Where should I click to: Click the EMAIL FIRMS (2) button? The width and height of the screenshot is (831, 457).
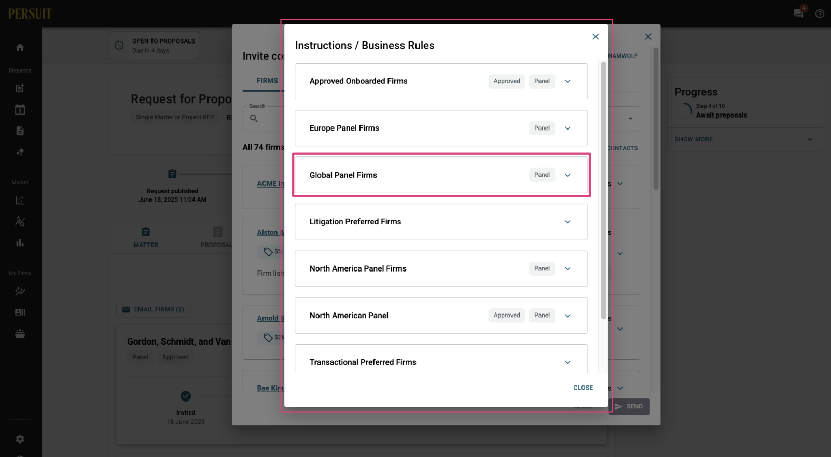(154, 310)
